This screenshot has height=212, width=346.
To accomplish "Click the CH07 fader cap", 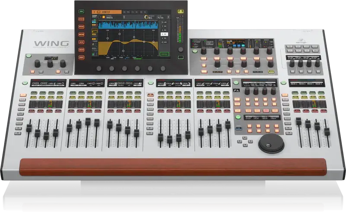I will (x=88, y=122).
